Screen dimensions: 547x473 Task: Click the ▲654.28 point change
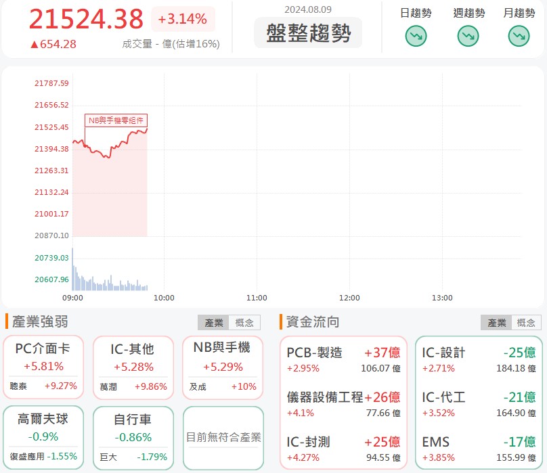[x=53, y=44]
